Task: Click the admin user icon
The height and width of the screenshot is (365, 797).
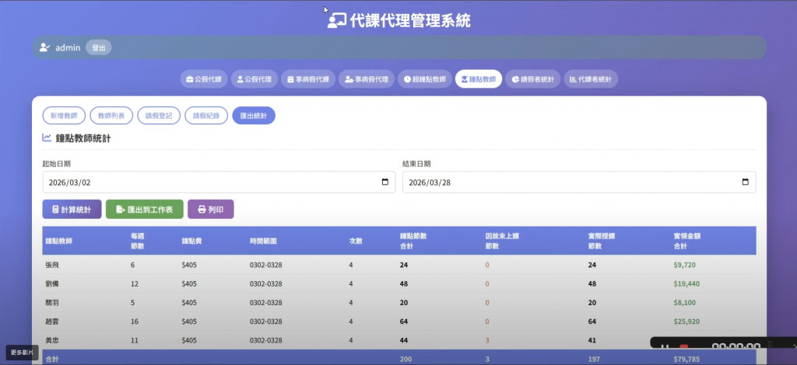Action: point(44,47)
